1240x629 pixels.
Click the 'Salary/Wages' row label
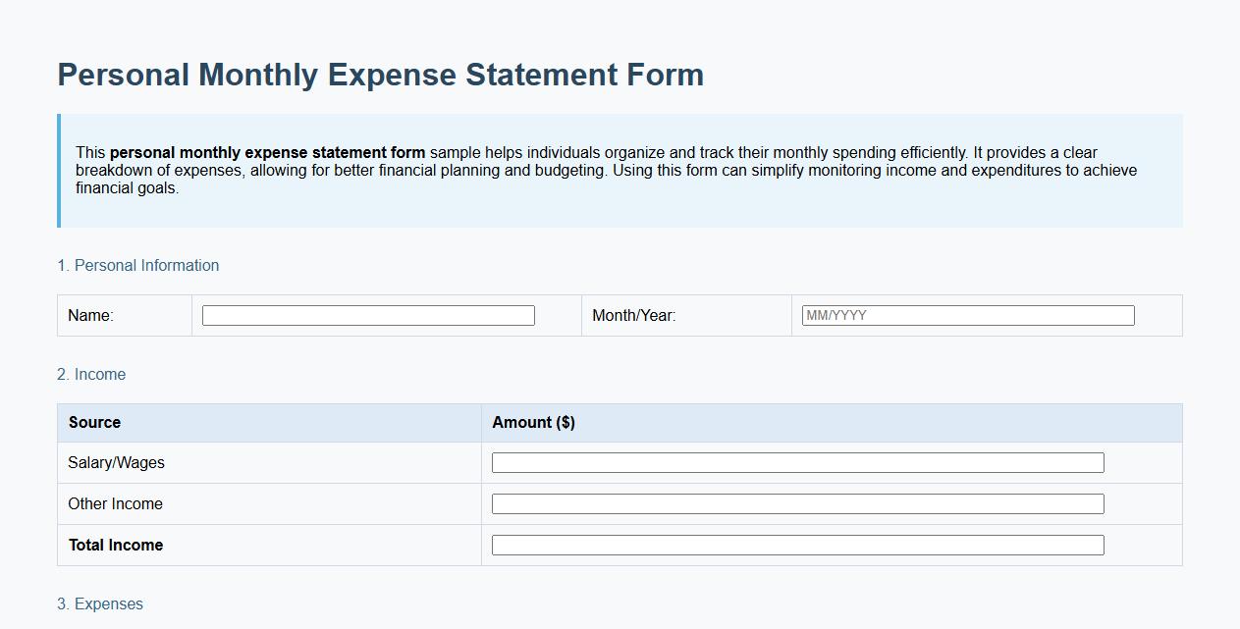pyautogui.click(x=116, y=462)
